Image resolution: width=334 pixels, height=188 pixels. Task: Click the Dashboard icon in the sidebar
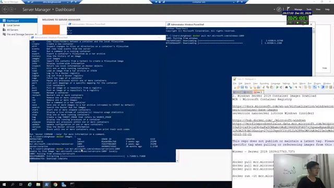[4, 20]
